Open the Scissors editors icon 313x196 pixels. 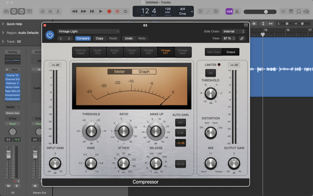[x=58, y=11]
